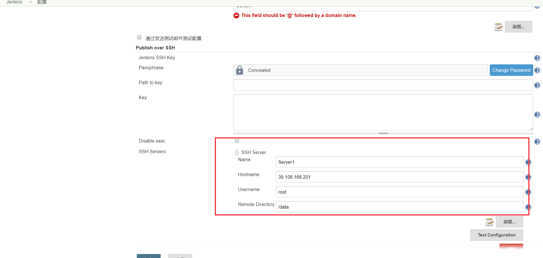Image resolution: width=543 pixels, height=258 pixels.
Task: Open help for Remote Directory field
Action: [528, 207]
